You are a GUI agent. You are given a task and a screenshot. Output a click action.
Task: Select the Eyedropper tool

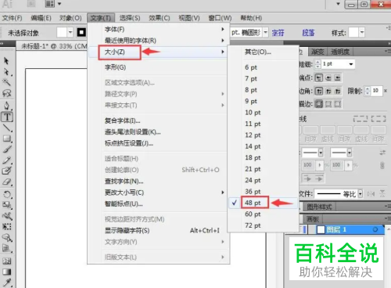pos(7,283)
